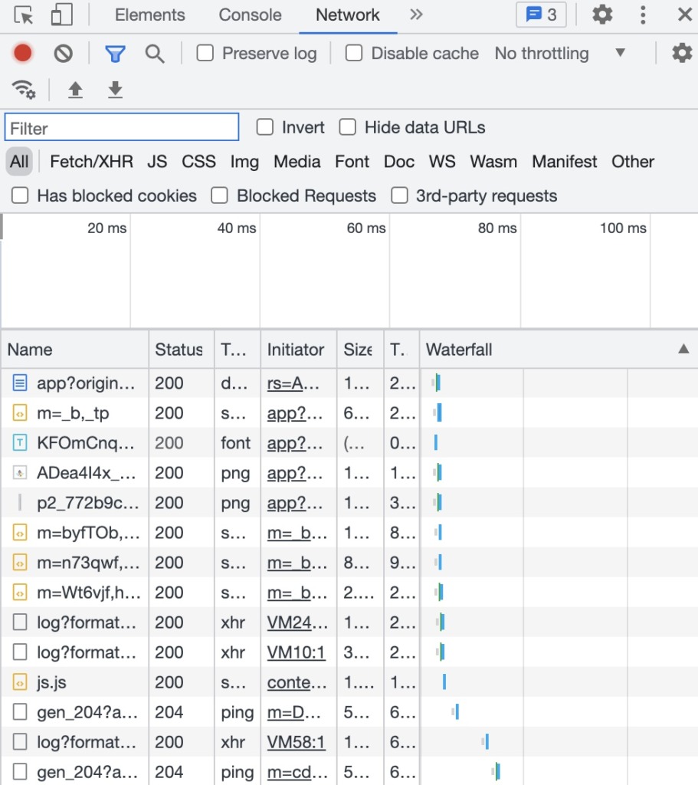Toggle the Waterfall sort arrow
The width and height of the screenshot is (698, 785).
[683, 349]
